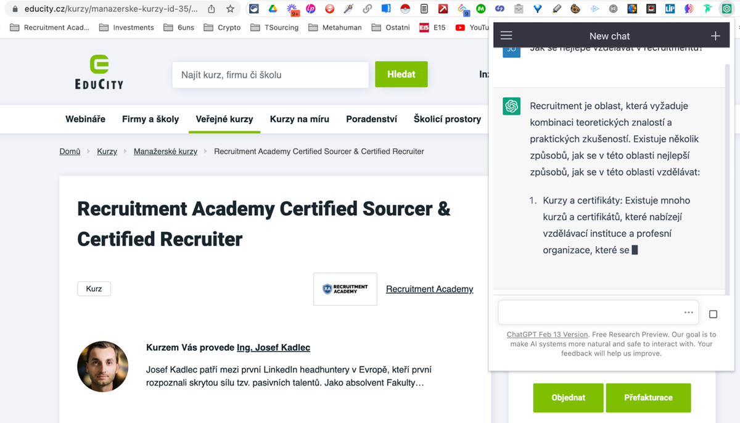Image resolution: width=740 pixels, height=423 pixels.
Task: Open the hamburger menu in chat panel
Action: pyautogui.click(x=506, y=36)
